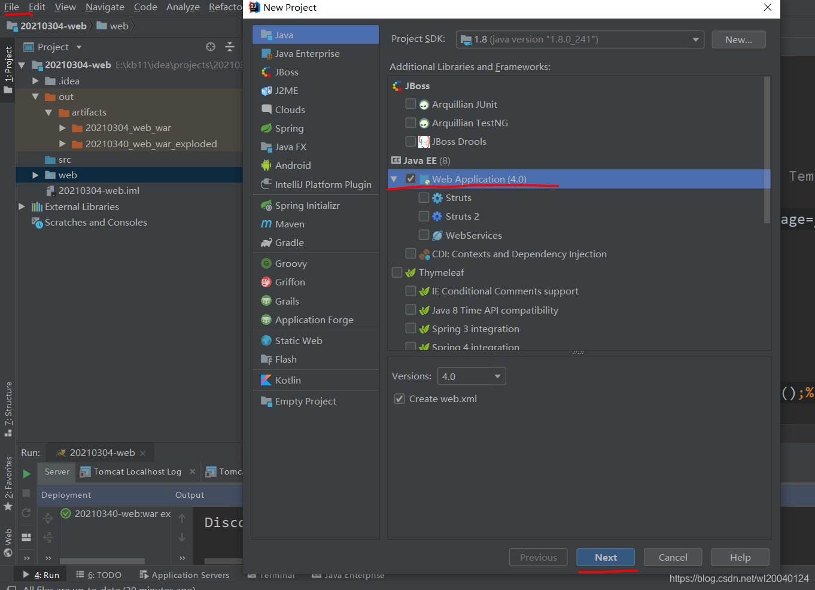Check IE Conditional Comments support
The height and width of the screenshot is (590, 815).
pyautogui.click(x=410, y=291)
